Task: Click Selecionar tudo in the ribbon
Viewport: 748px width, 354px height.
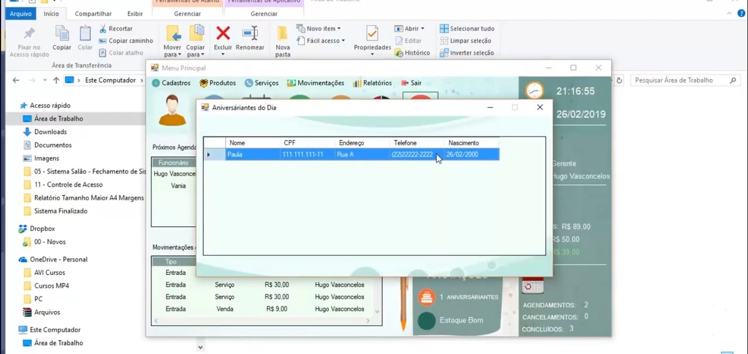Action: 467,29
